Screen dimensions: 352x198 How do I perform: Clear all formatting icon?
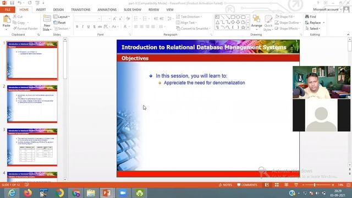tap(128, 19)
